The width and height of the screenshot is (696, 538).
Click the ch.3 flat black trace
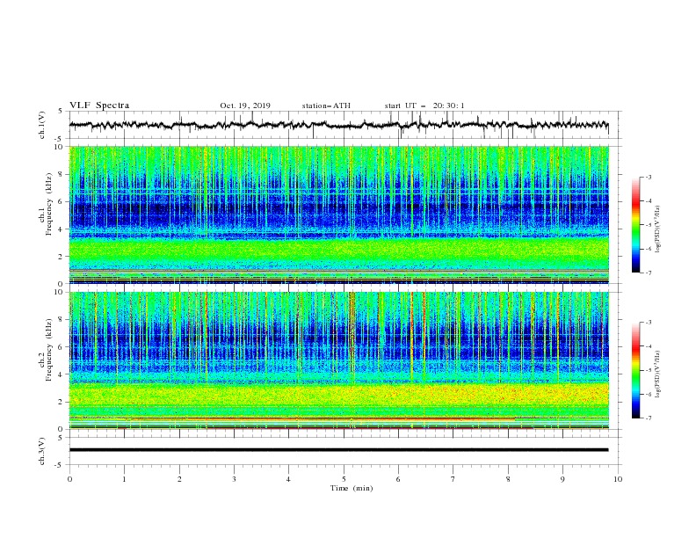pos(338,450)
